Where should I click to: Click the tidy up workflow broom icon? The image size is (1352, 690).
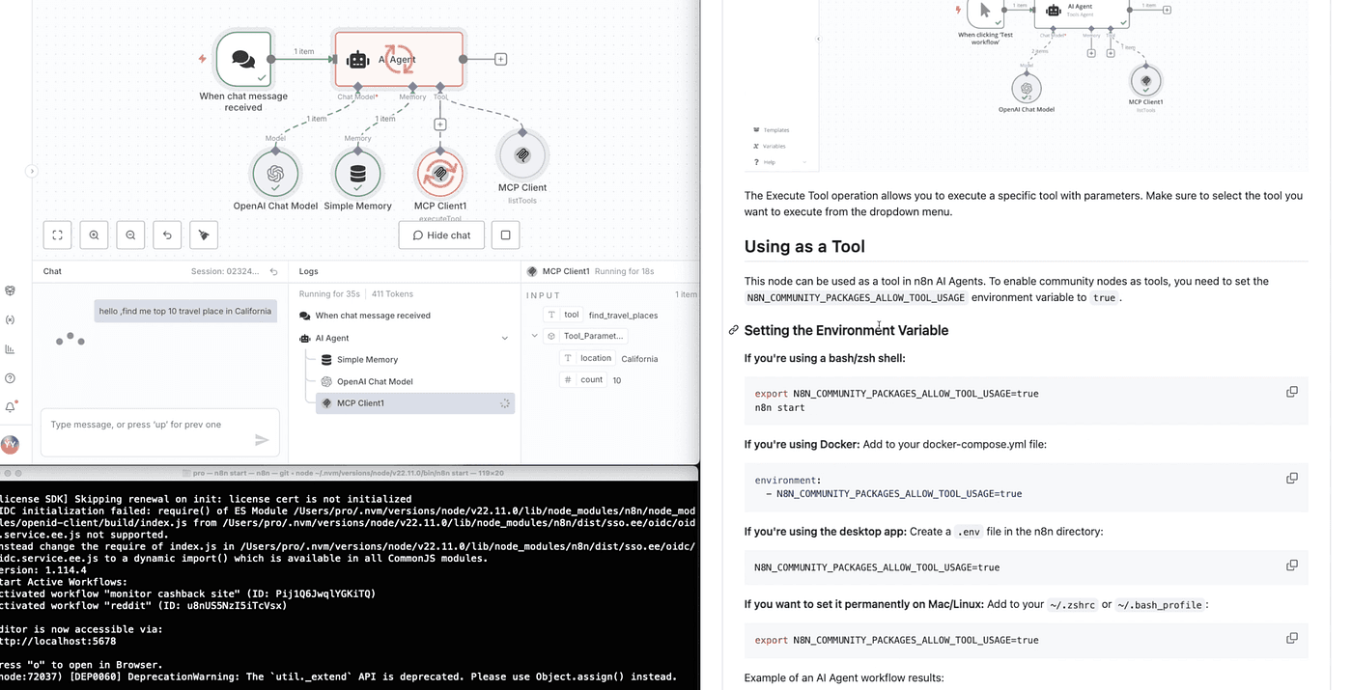point(204,235)
